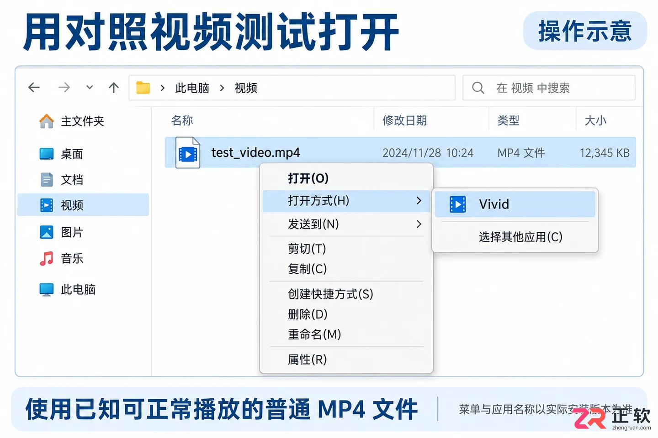Click the Vivid app icon in submenu
The image size is (658, 438).
coord(457,204)
